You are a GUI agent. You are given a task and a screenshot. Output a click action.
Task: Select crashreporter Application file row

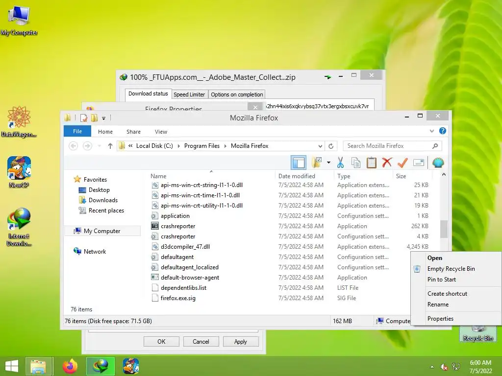tap(290, 226)
